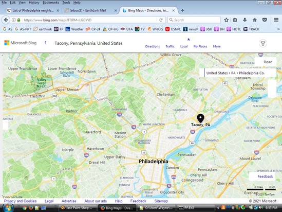Open the Downloads arrow icon
Screen dimensions: 282x212
245,20
